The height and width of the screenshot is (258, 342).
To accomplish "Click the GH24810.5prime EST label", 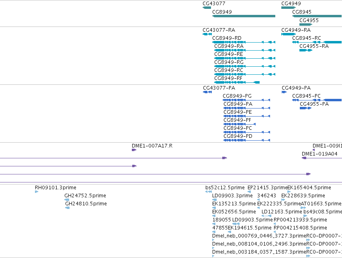I will pos(86,204).
